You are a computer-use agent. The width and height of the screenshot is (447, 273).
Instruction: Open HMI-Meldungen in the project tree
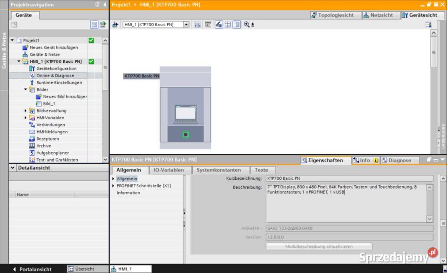(x=52, y=132)
